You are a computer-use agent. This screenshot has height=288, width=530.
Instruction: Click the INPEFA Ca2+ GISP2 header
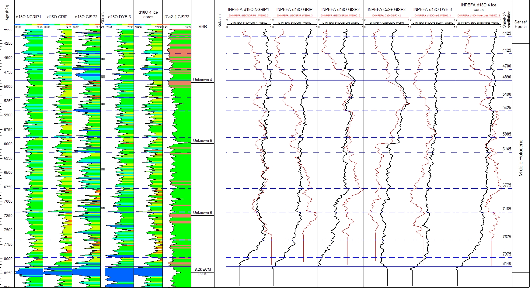point(386,9)
